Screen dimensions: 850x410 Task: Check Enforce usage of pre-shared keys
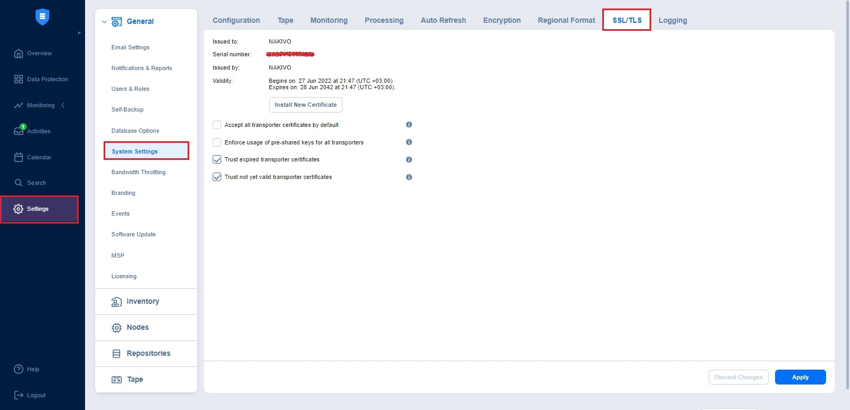tap(217, 142)
